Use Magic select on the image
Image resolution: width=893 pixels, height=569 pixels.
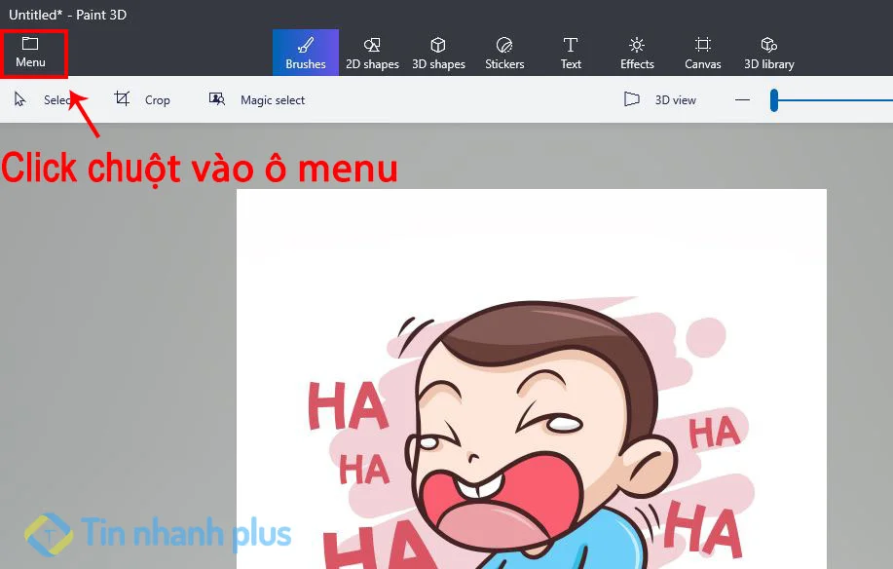[x=258, y=99]
